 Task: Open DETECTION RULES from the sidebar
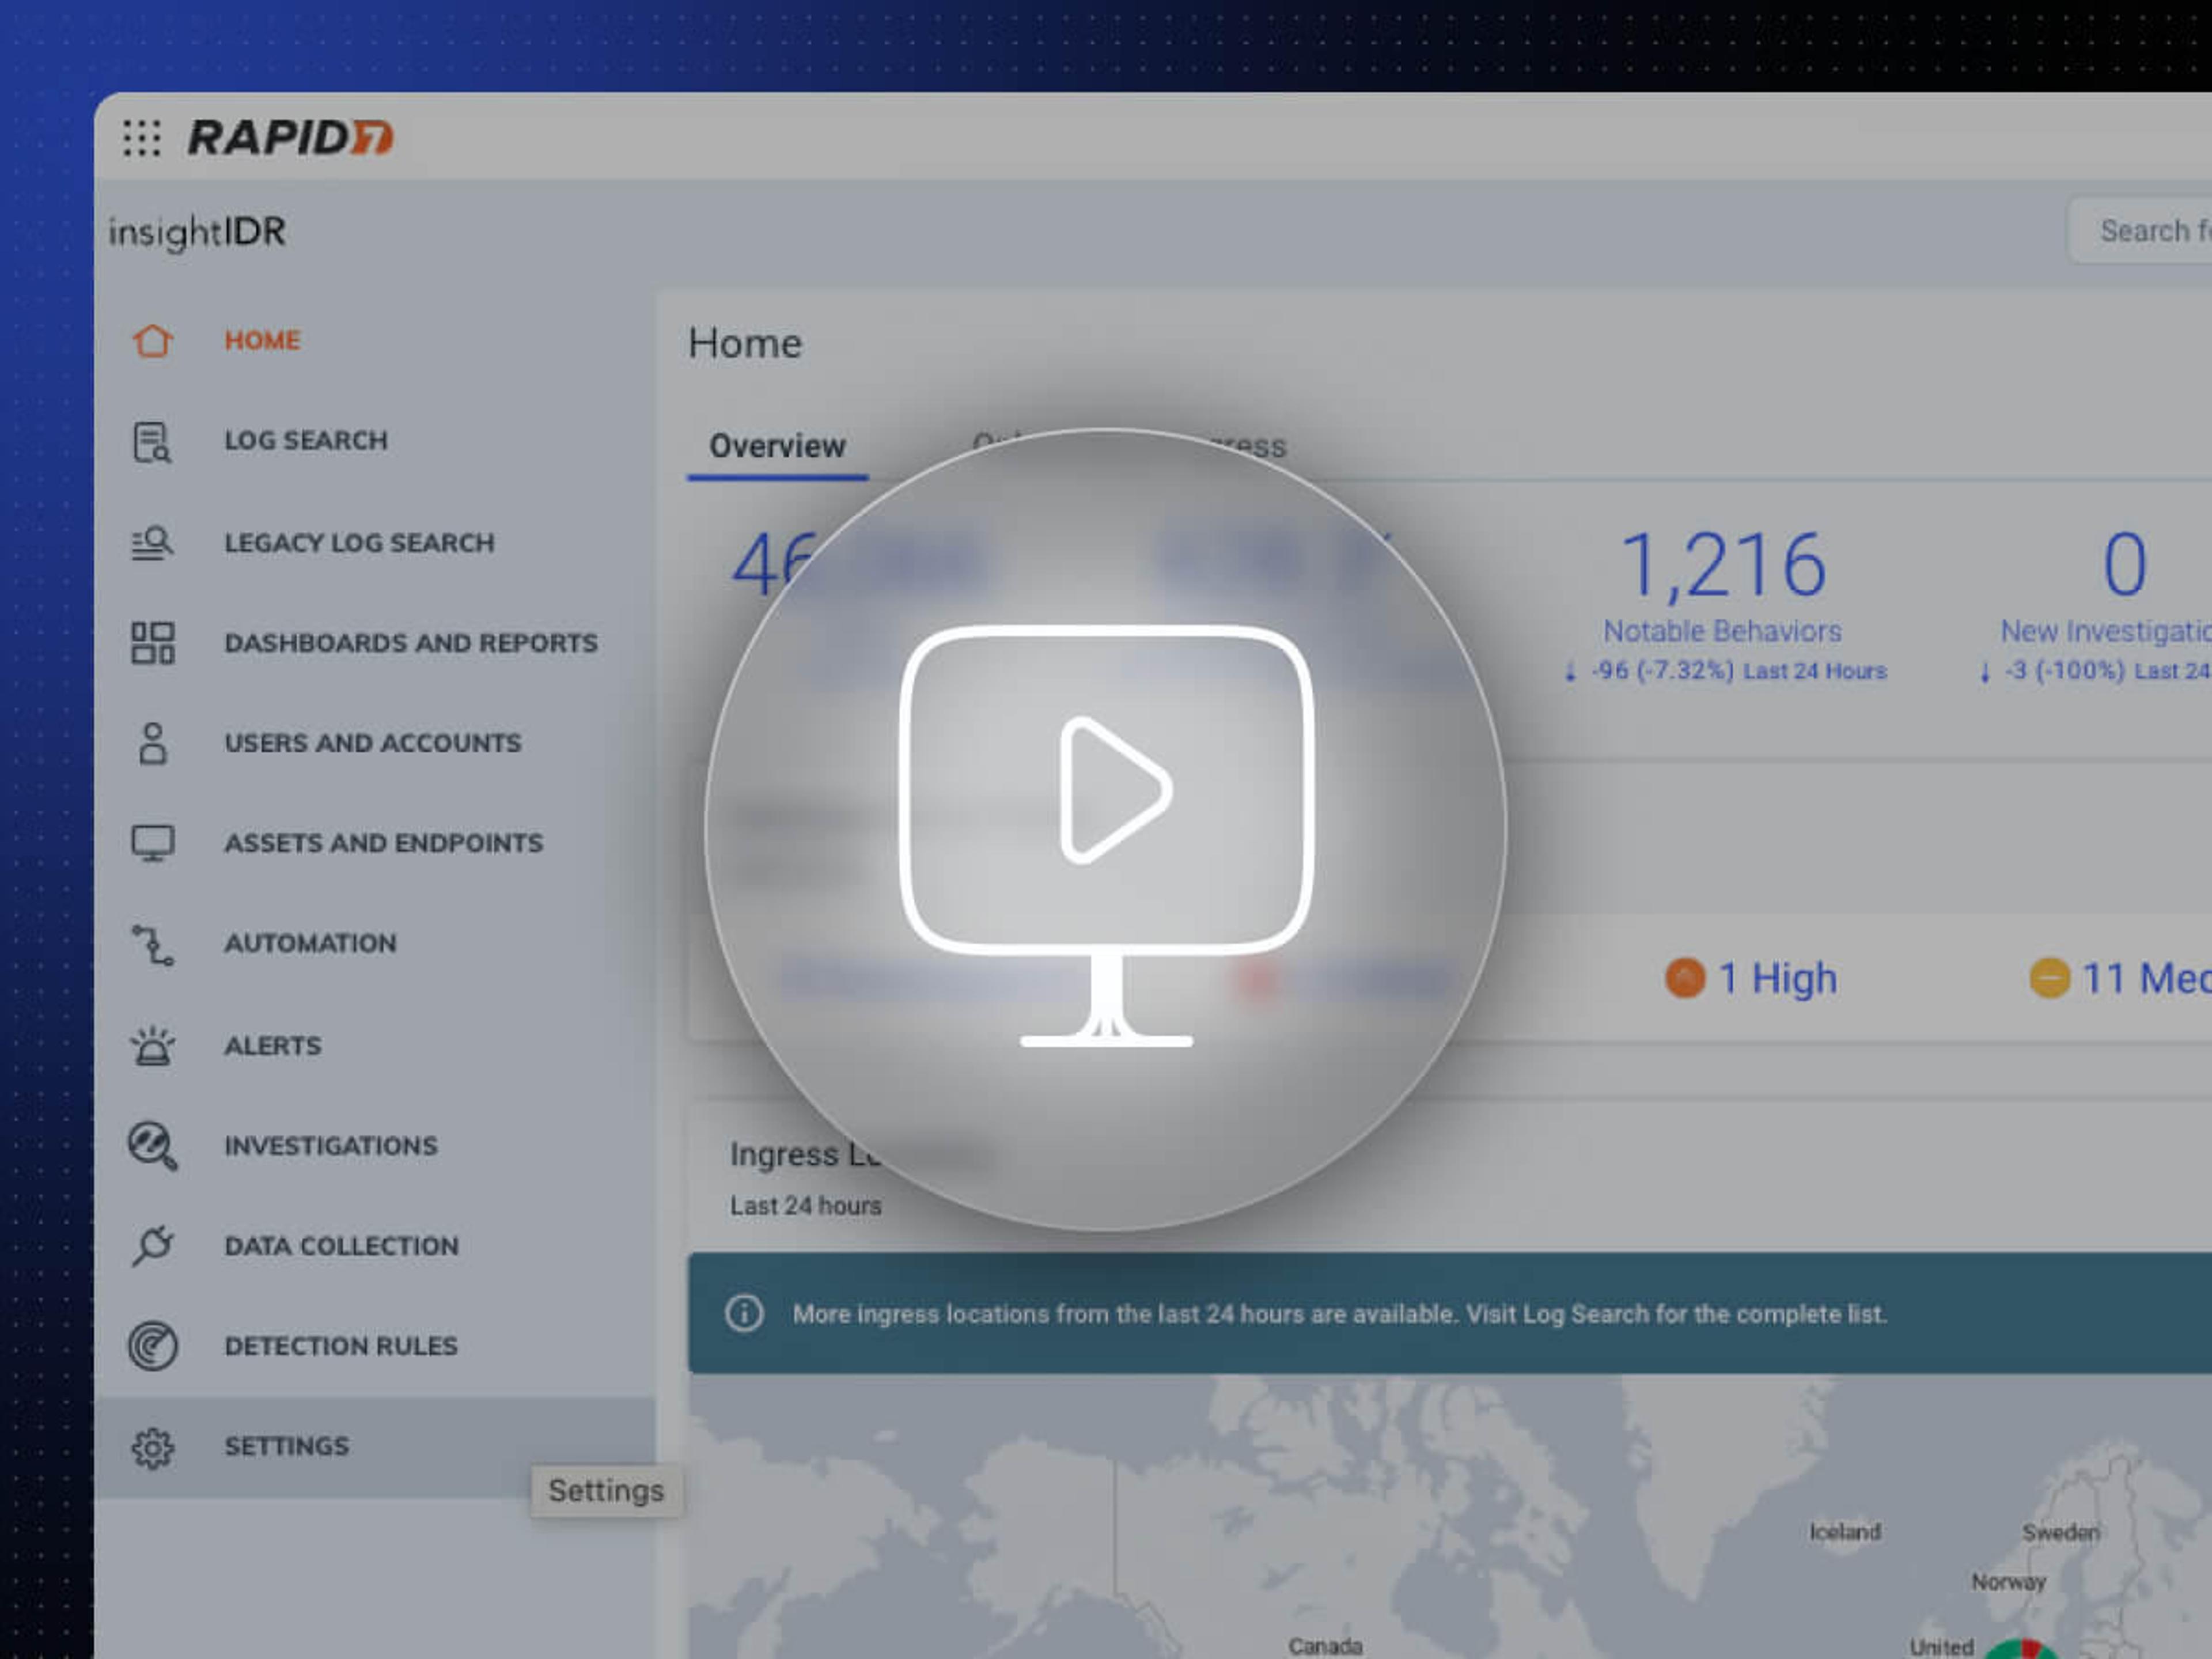click(341, 1346)
